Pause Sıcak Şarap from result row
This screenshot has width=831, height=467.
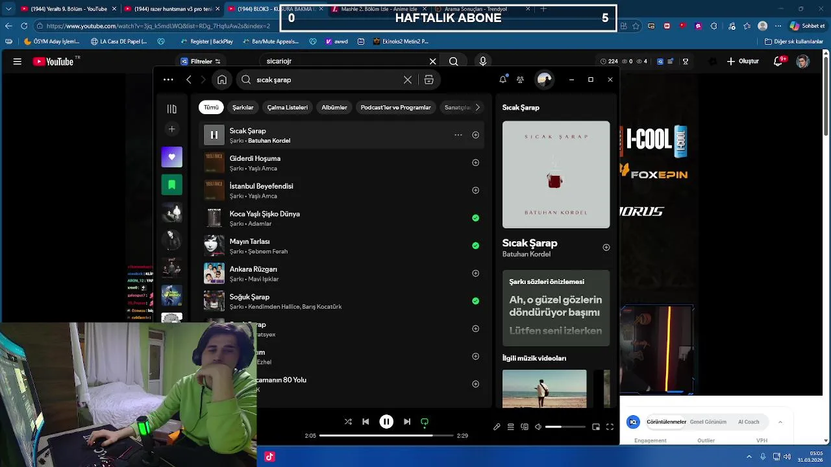coord(214,135)
